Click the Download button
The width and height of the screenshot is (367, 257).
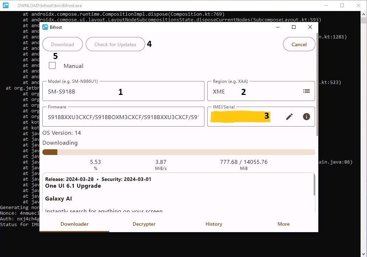(63, 44)
